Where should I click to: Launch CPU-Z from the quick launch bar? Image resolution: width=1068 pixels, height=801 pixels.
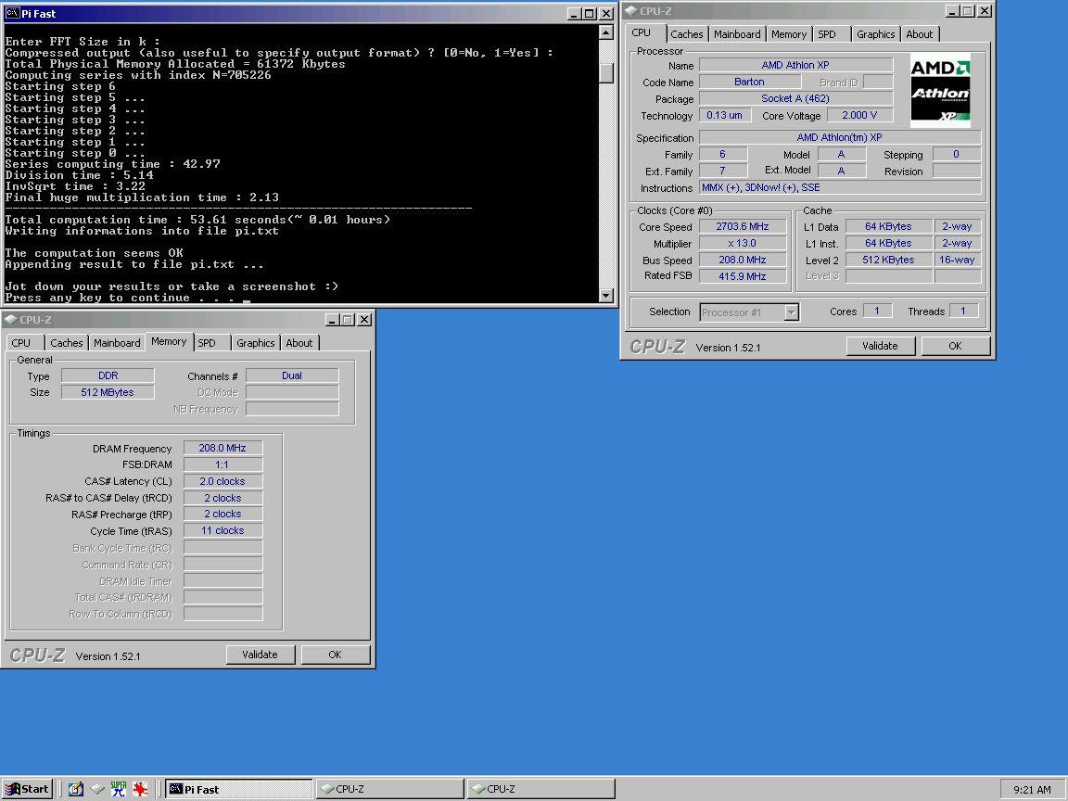(x=97, y=789)
